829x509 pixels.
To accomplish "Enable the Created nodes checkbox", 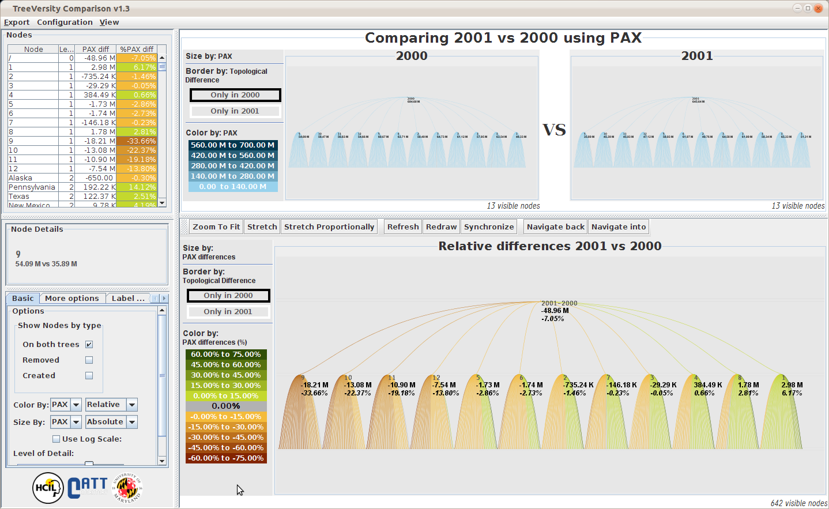I will coord(89,375).
